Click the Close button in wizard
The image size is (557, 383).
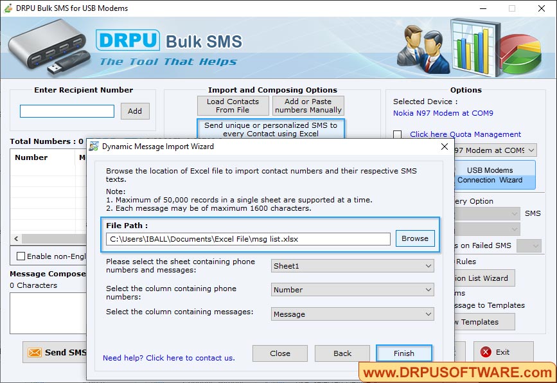pyautogui.click(x=280, y=353)
